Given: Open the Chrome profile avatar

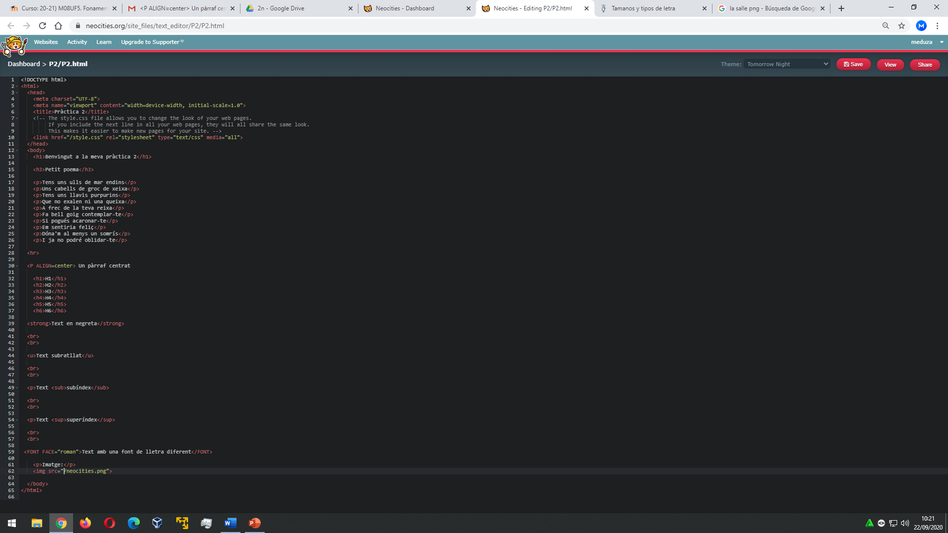Looking at the screenshot, I should 921,26.
